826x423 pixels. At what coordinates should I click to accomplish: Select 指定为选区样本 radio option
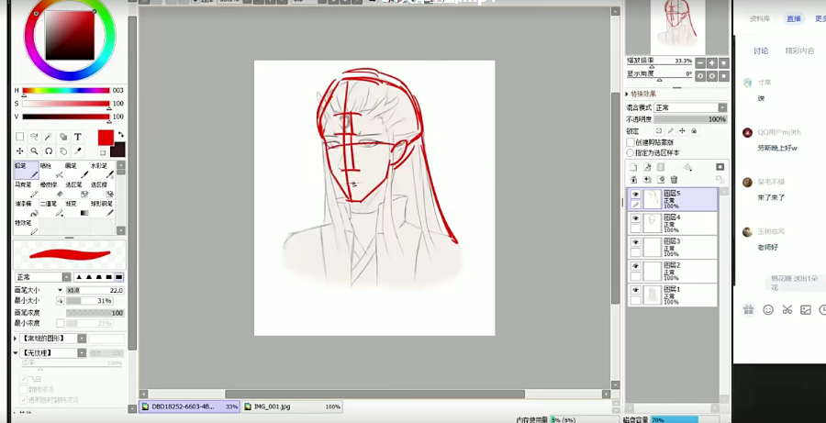[x=631, y=152]
